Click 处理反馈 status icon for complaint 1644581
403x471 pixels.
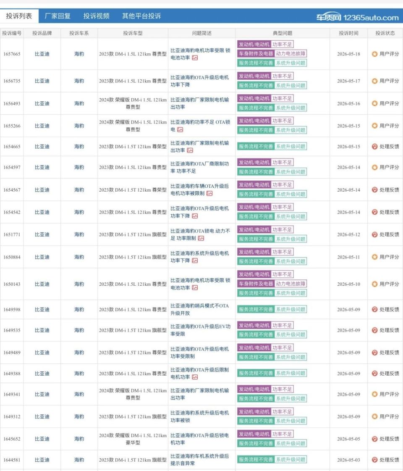tap(374, 460)
